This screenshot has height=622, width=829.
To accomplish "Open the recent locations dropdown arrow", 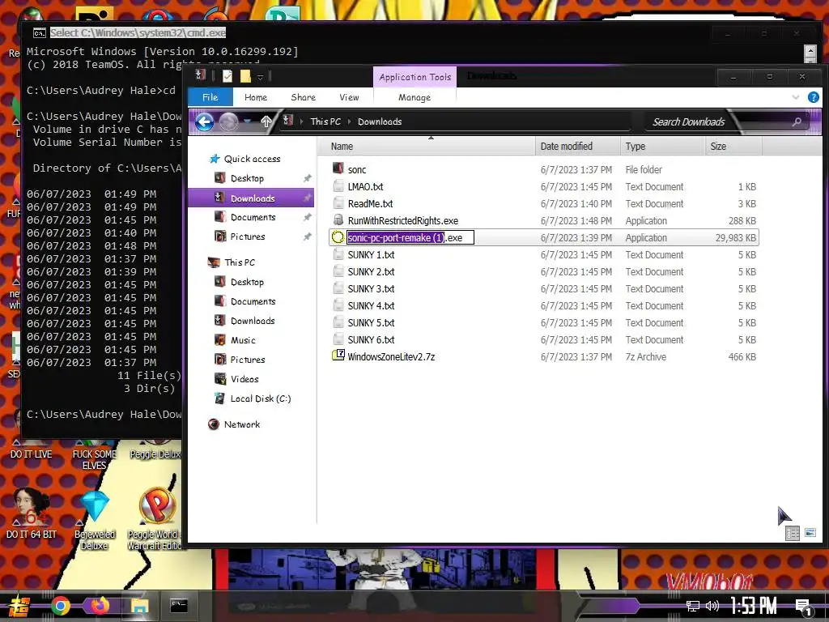I will point(248,122).
